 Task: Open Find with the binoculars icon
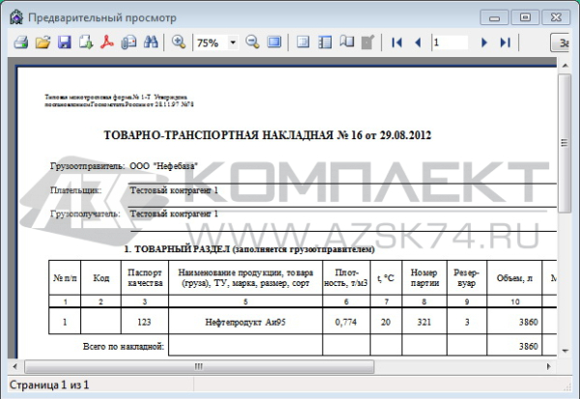click(x=151, y=43)
